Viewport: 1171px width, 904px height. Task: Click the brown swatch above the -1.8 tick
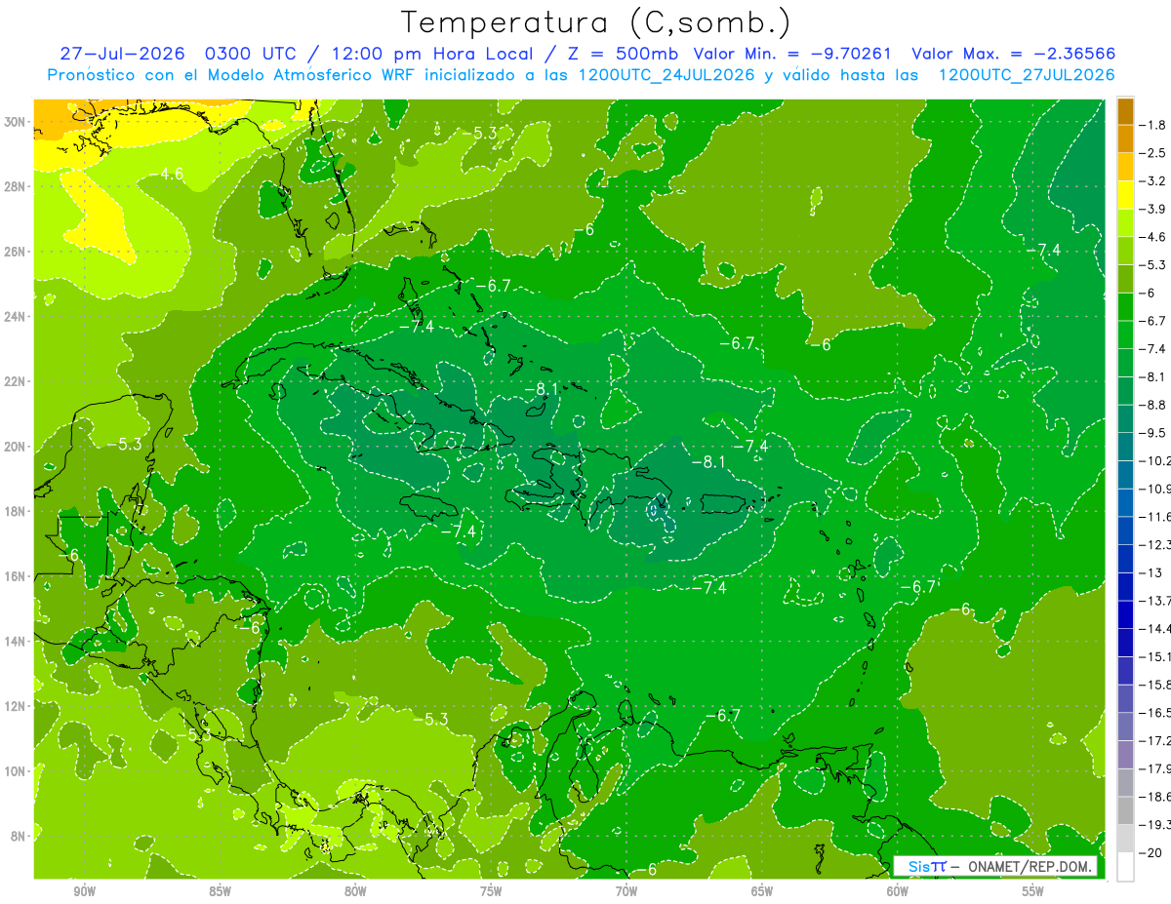(1125, 111)
